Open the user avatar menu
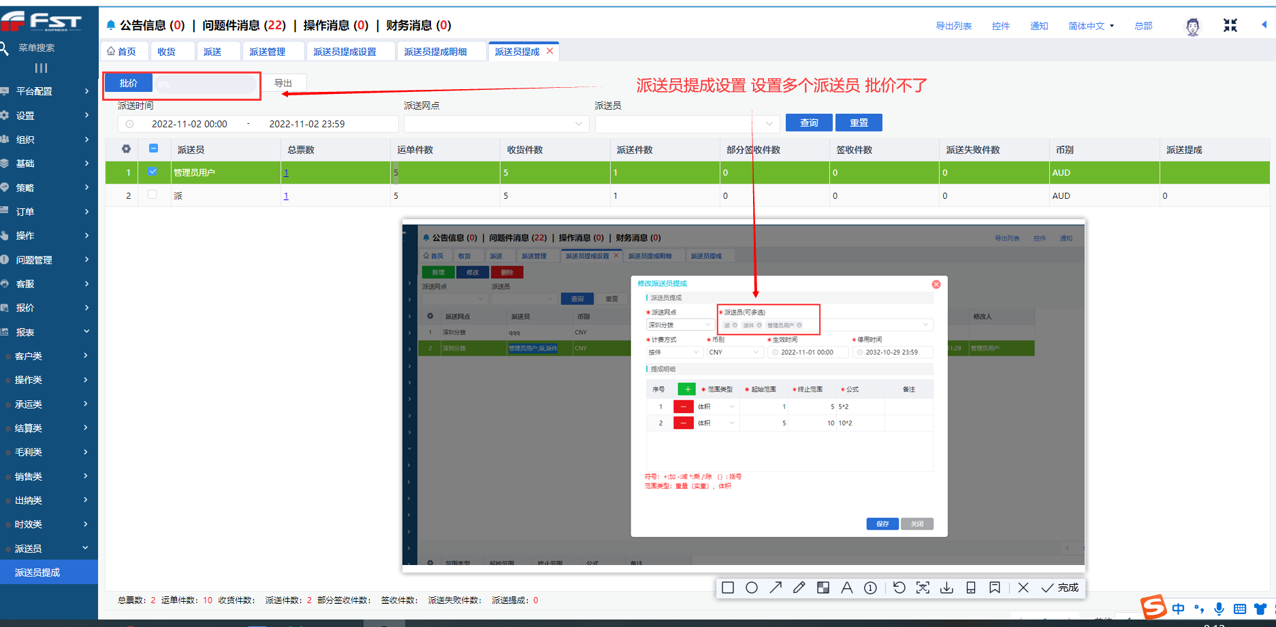 click(1193, 27)
